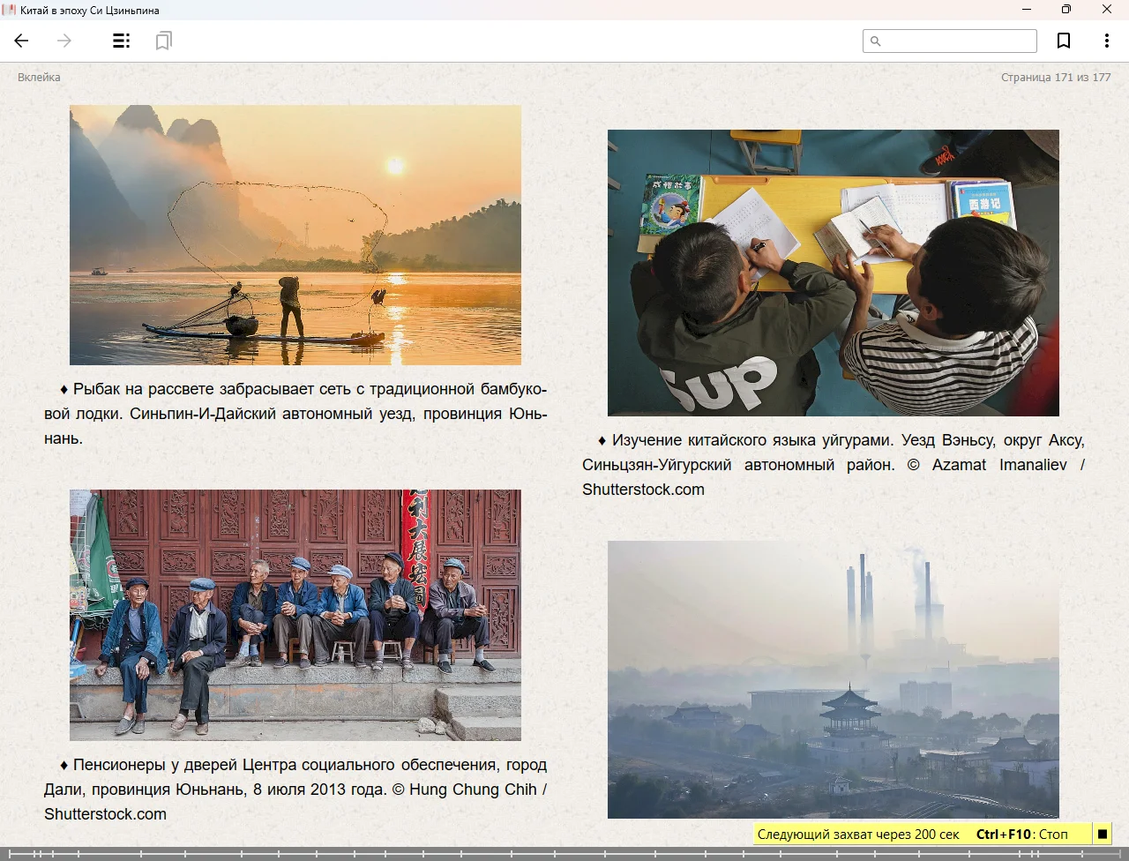Viewport: 1129px width, 861px height.
Task: Click the book app icon in title bar
Action: coord(10,10)
